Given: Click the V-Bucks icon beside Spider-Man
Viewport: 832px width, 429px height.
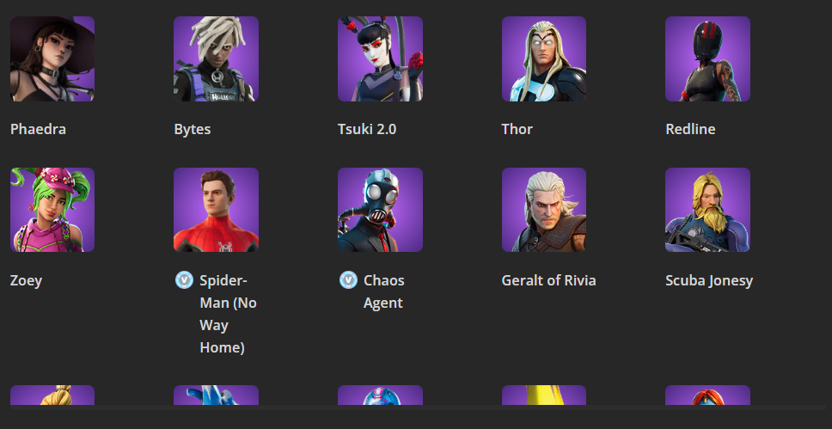Looking at the screenshot, I should pos(184,279).
